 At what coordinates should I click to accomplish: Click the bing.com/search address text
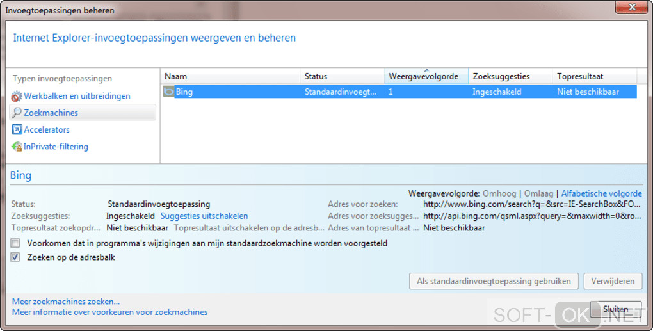(532, 204)
